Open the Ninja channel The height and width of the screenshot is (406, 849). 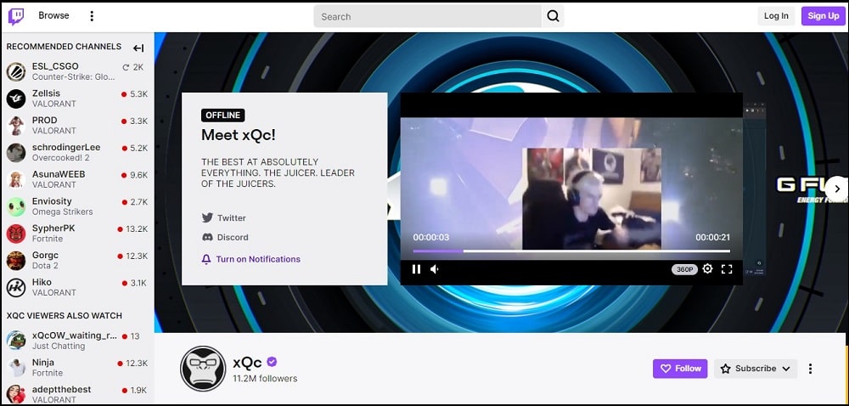pos(77,368)
